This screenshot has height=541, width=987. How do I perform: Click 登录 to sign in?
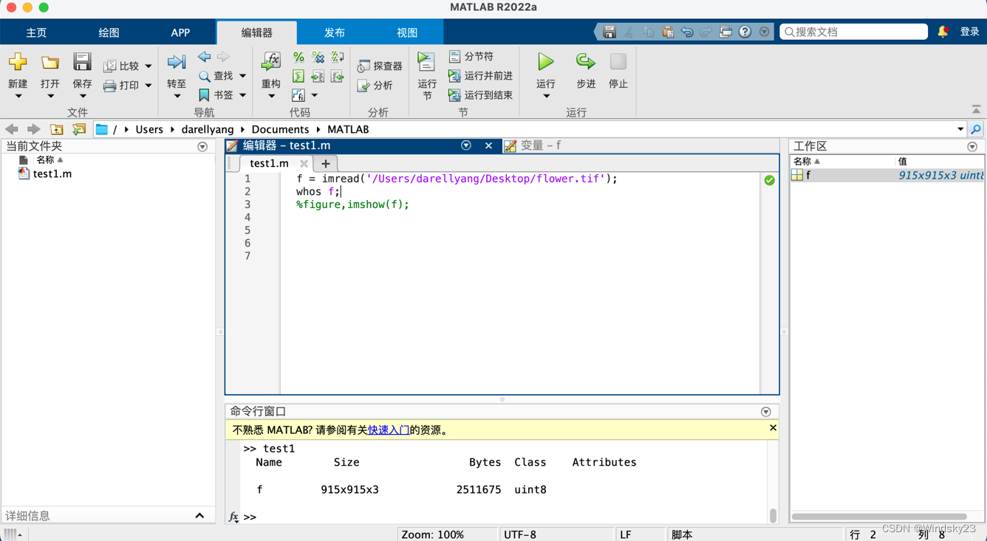tap(968, 32)
